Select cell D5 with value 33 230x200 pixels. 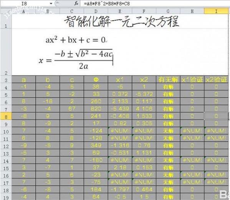[96, 94]
